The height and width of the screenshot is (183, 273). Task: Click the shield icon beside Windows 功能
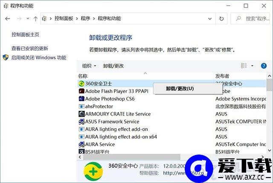[x=6, y=57]
